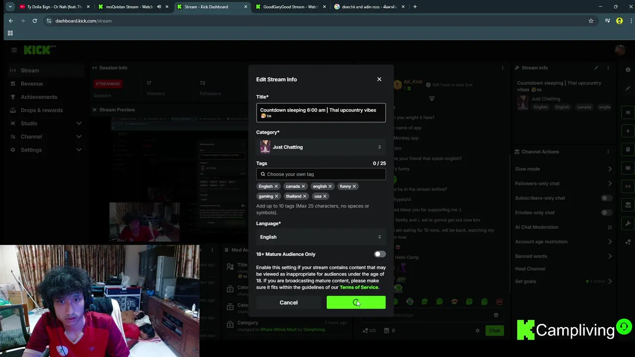Click the browser apps grid icon
Viewport: 635px width, 357px height.
[10, 33]
